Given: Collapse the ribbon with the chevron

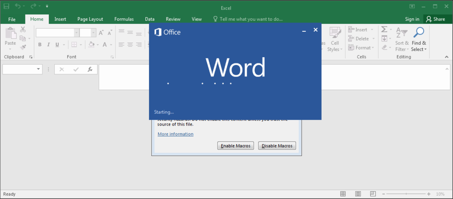Looking at the screenshot, I should click(x=446, y=57).
